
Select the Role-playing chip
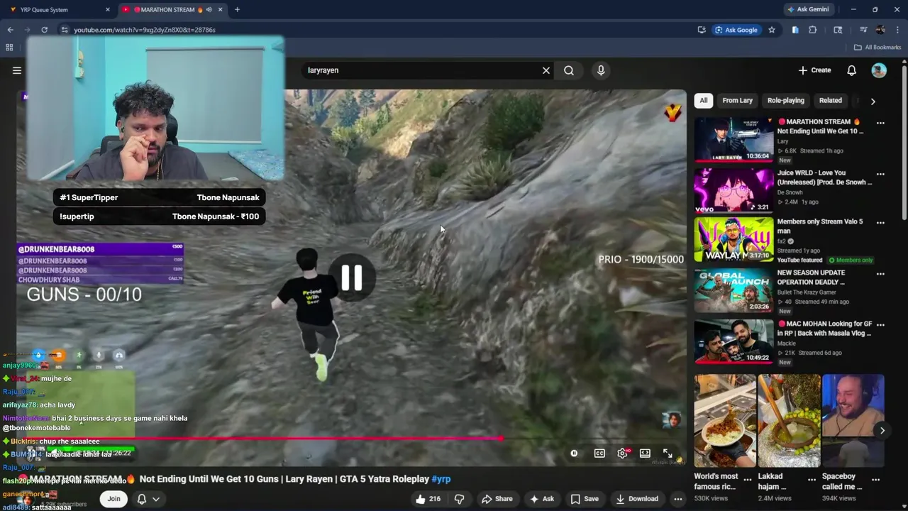pyautogui.click(x=785, y=101)
